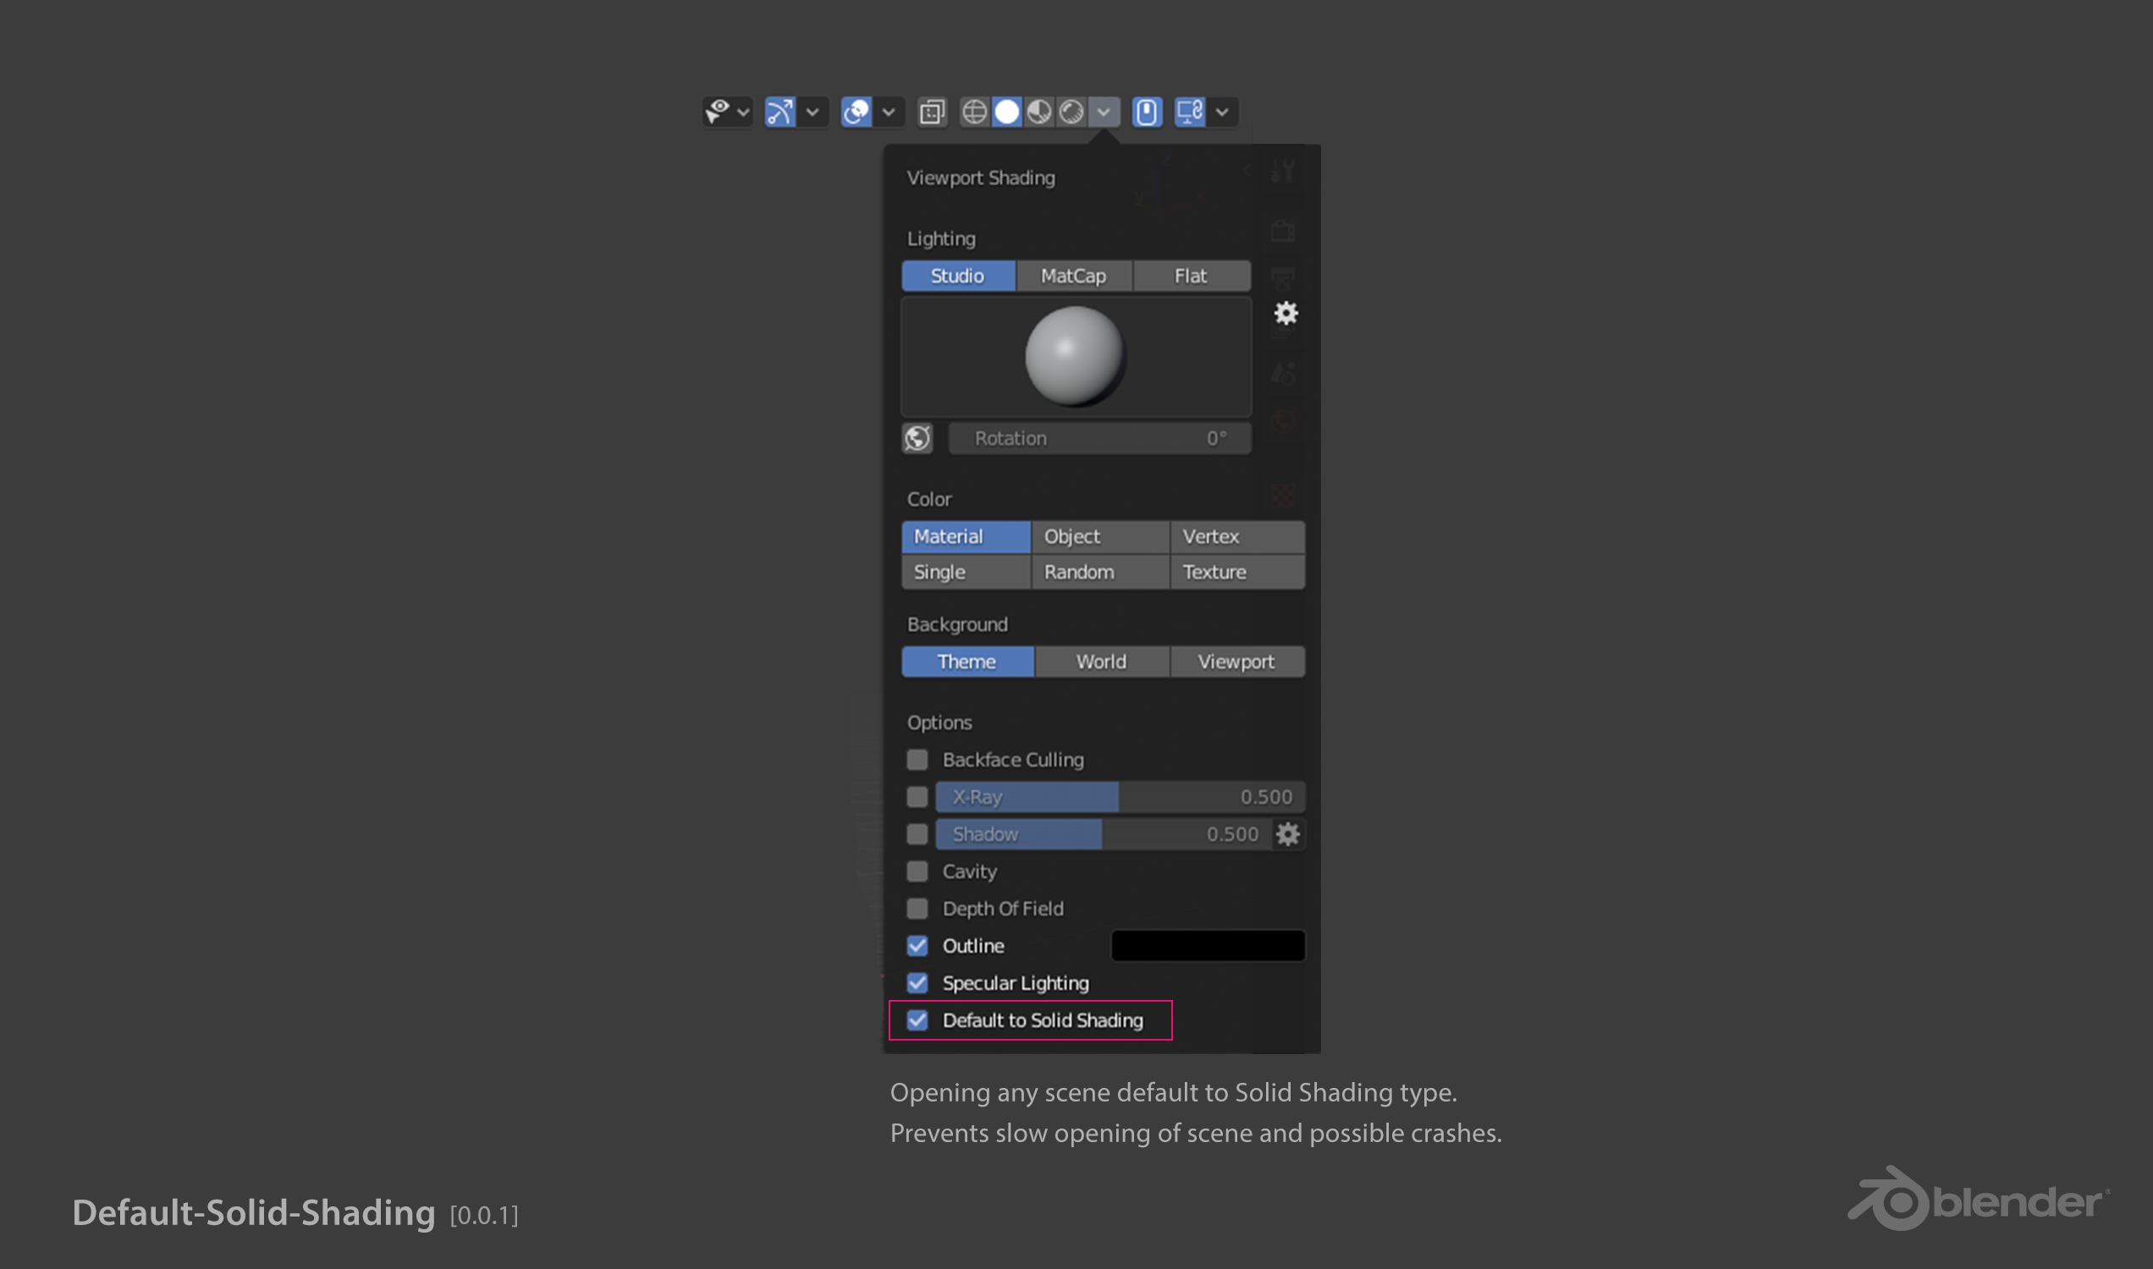Set background to World
The height and width of the screenshot is (1269, 2153).
point(1101,661)
